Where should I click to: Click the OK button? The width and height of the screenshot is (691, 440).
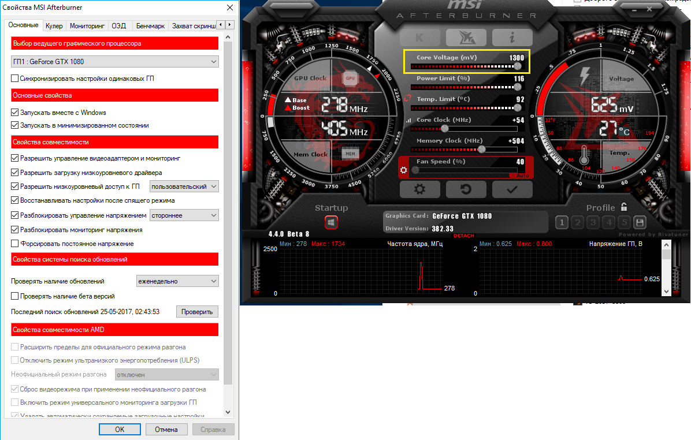120,430
